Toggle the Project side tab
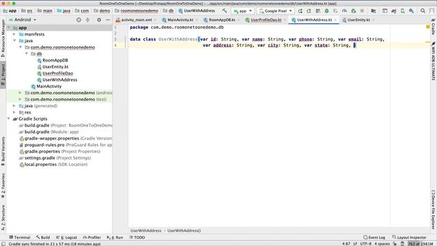The height and width of the screenshot is (246, 437). 3,74
